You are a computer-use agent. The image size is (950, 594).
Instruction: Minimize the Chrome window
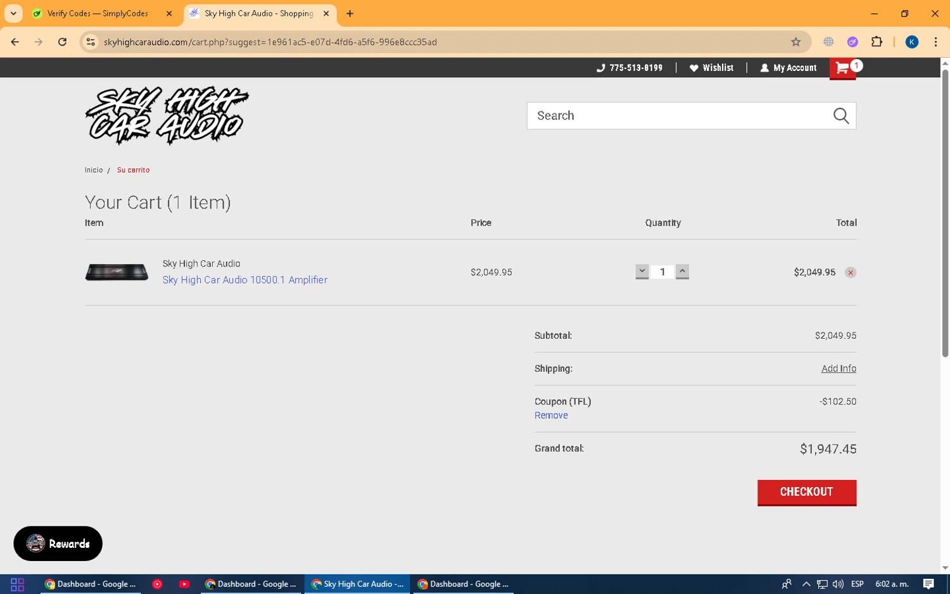[x=874, y=13]
